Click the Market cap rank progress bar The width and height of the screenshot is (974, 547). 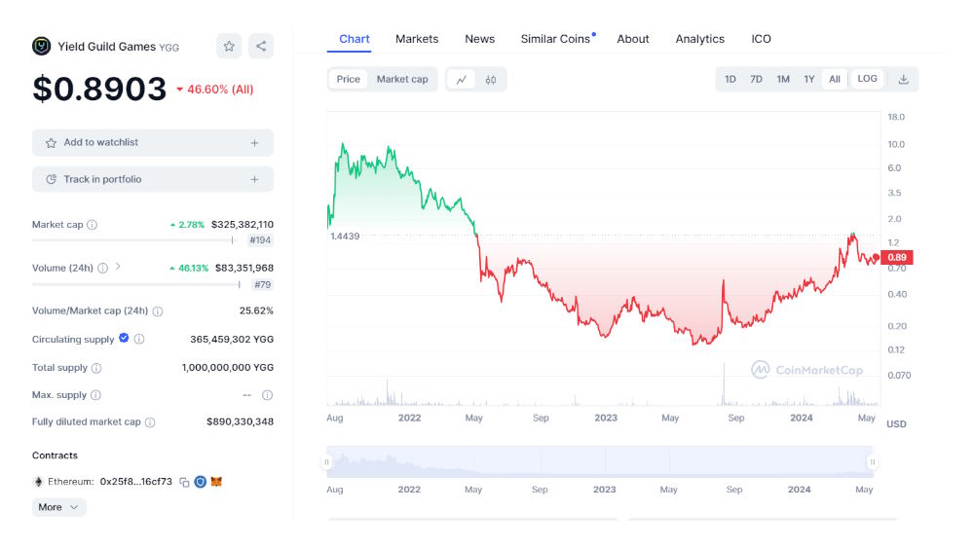pos(136,240)
